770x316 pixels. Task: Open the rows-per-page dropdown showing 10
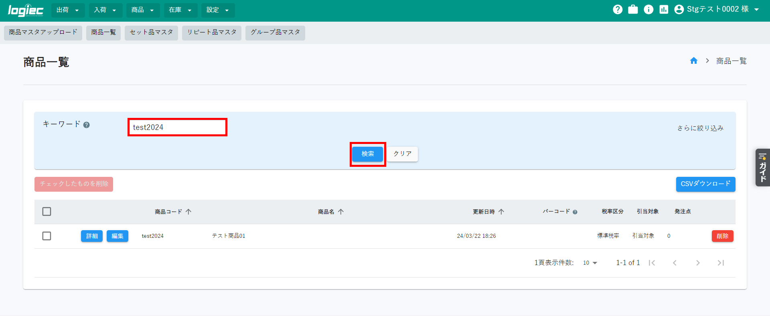(x=590, y=263)
